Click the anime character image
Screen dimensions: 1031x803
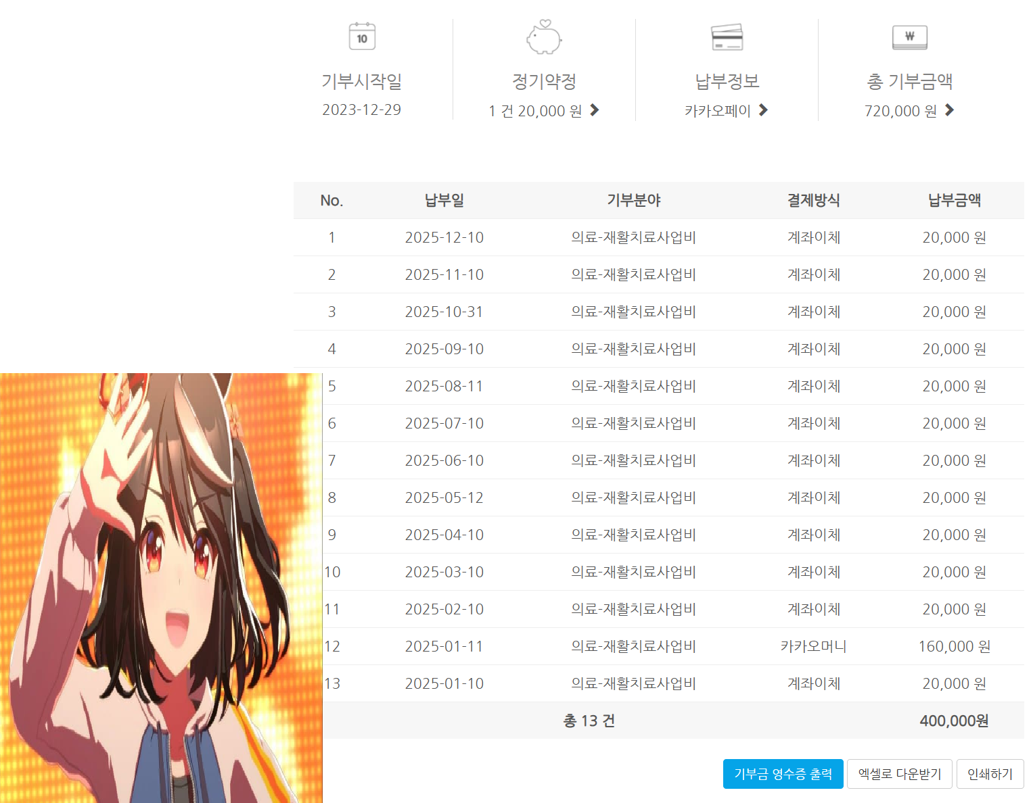point(161,588)
